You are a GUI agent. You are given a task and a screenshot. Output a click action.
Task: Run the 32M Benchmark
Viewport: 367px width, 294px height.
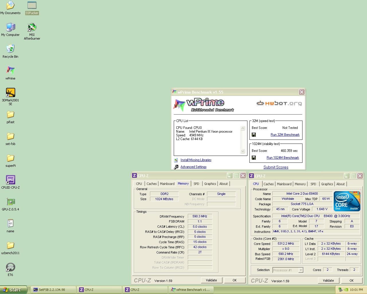pyautogui.click(x=285, y=135)
